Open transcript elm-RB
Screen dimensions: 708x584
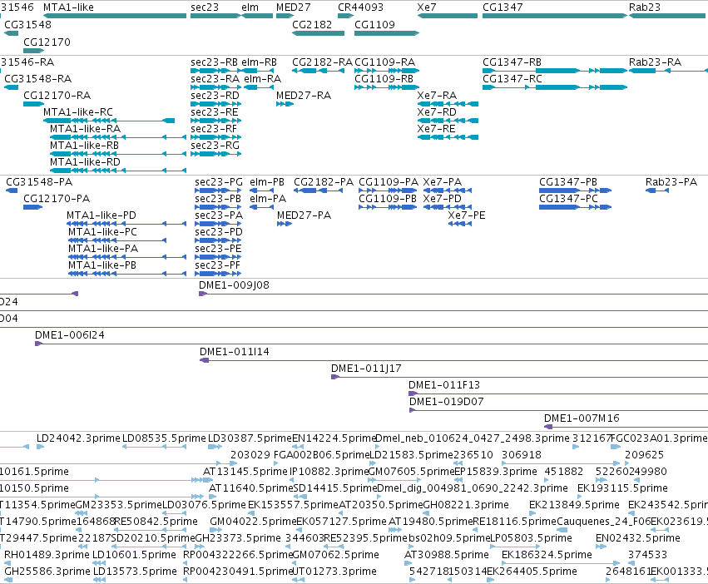pos(257,71)
